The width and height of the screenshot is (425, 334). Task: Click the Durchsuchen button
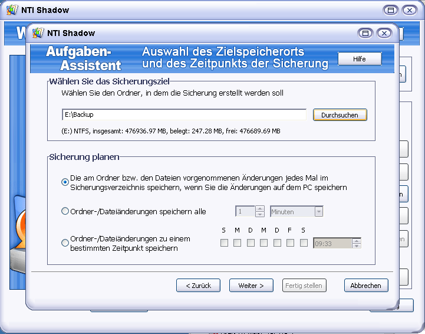(340, 115)
